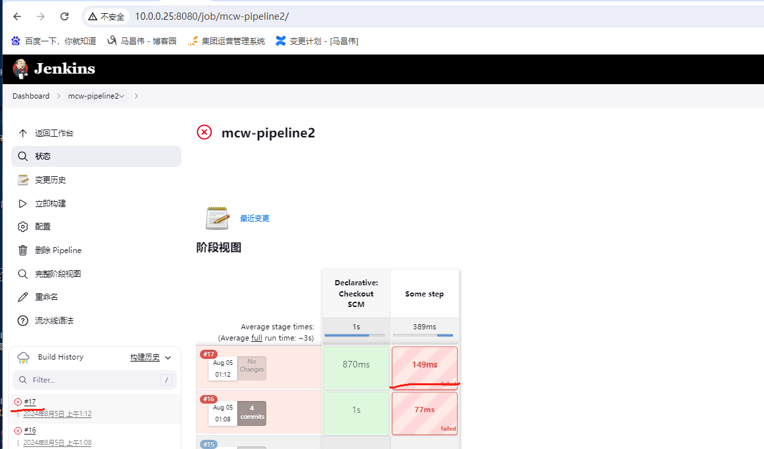Select the 状态 sidebar item
The image size is (764, 449).
96,156
